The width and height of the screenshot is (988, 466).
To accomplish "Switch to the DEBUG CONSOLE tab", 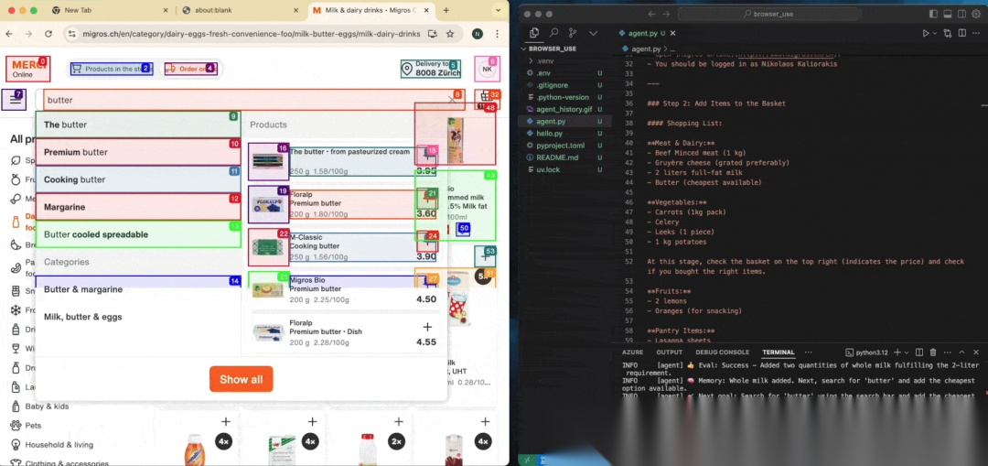I will (x=722, y=352).
